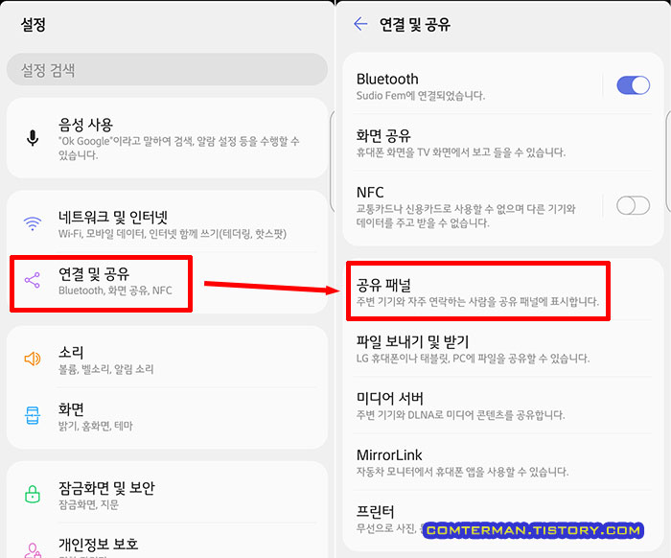Image resolution: width=671 pixels, height=558 pixels.
Task: Tap the speaker icon beside 소리
Action: coord(33,359)
